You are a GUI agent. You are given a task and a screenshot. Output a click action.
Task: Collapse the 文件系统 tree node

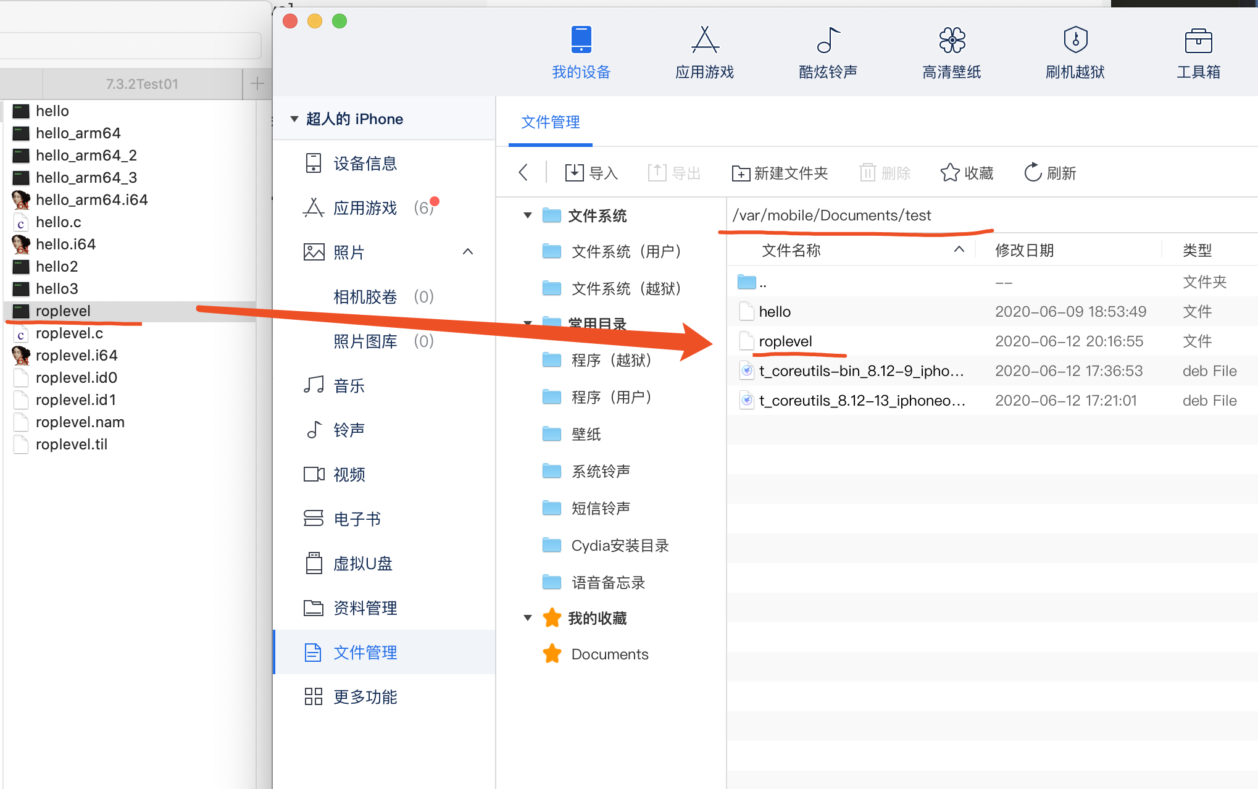[x=528, y=215]
